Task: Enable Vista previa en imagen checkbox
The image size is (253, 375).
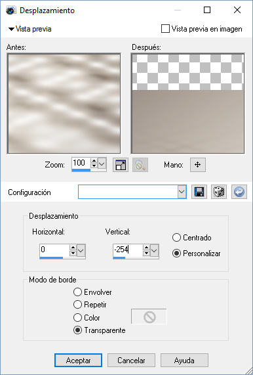Action: (x=165, y=29)
